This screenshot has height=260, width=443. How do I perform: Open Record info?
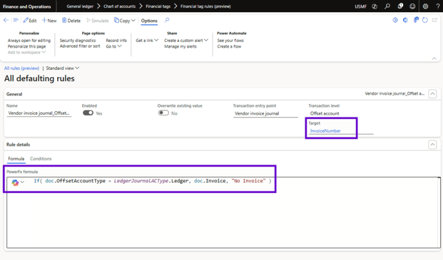(x=116, y=40)
